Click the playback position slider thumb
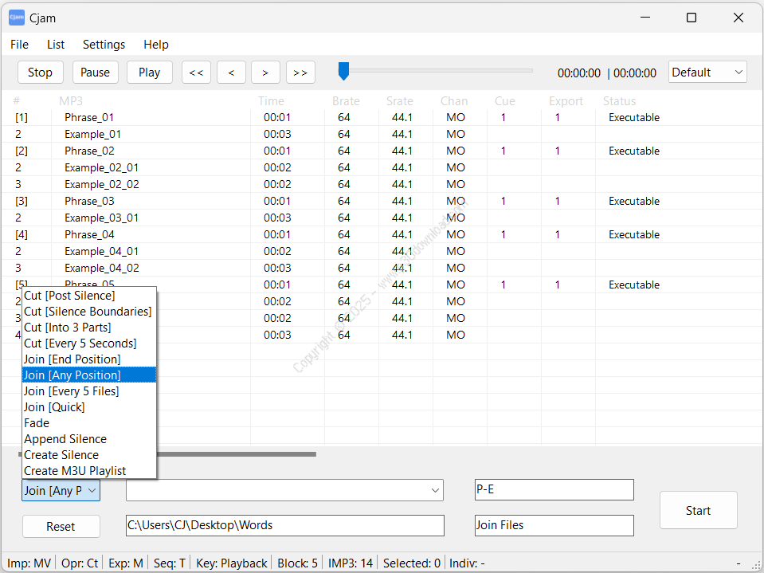This screenshot has width=764, height=573. click(x=343, y=72)
